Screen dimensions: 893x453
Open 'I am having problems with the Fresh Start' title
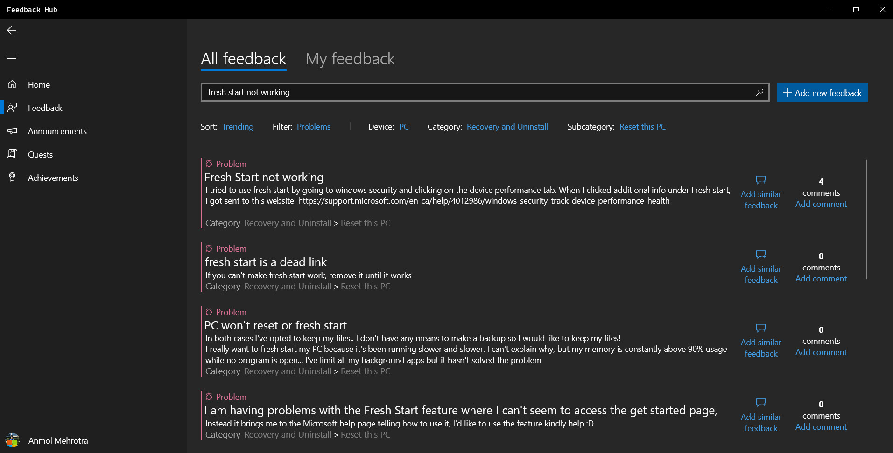pos(461,410)
